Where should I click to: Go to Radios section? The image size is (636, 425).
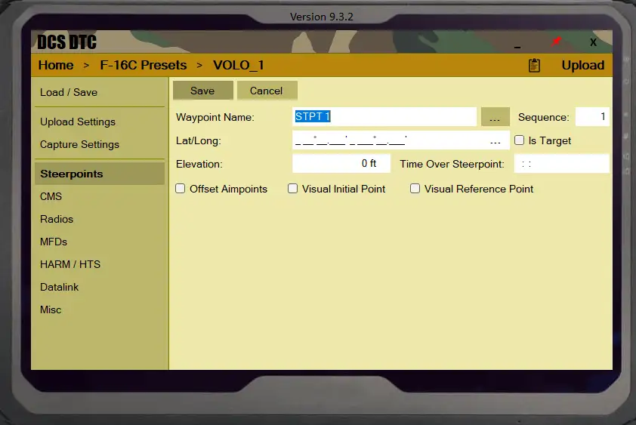pos(100,219)
